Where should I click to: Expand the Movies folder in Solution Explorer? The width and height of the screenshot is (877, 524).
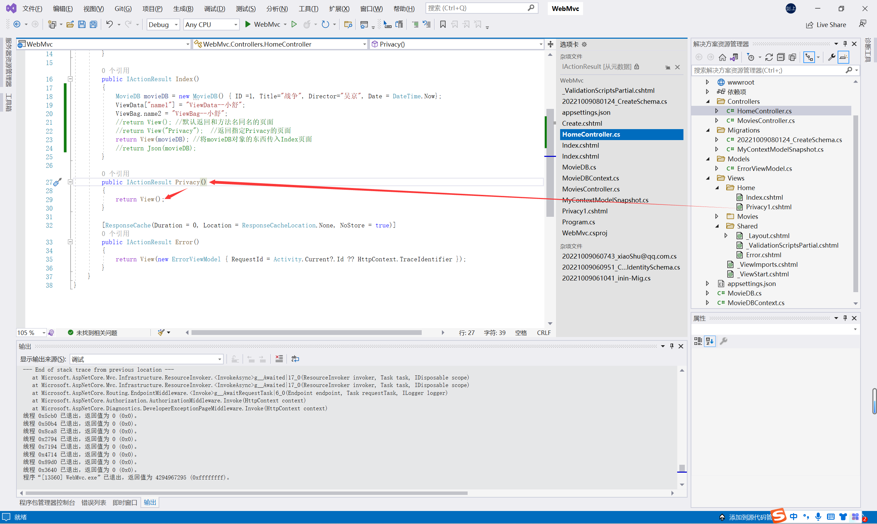click(717, 216)
